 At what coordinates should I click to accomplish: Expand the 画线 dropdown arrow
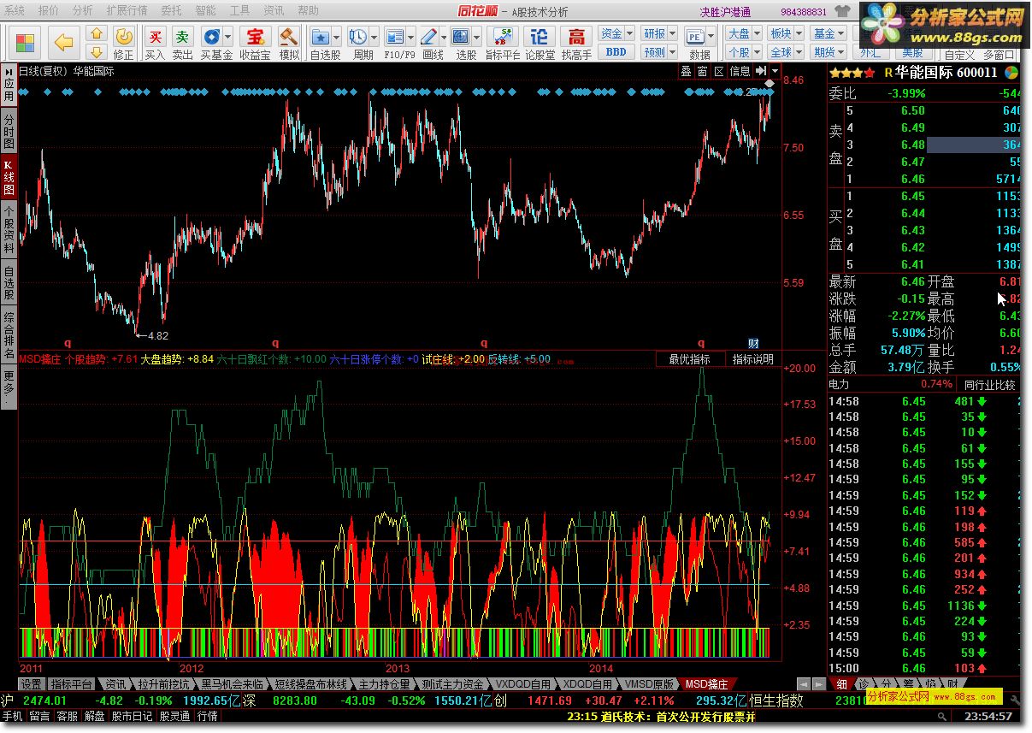tap(445, 37)
